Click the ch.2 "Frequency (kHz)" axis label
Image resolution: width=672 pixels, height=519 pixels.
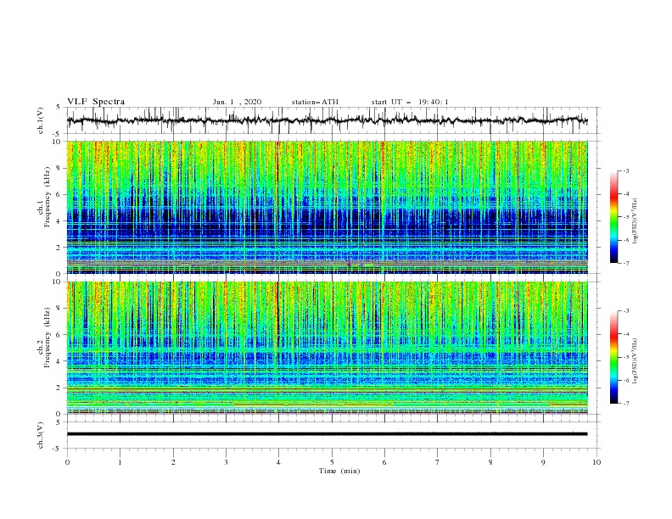click(48, 337)
